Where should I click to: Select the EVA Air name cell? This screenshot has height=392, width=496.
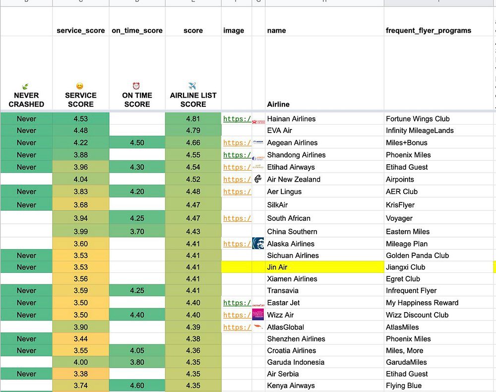[324, 131]
